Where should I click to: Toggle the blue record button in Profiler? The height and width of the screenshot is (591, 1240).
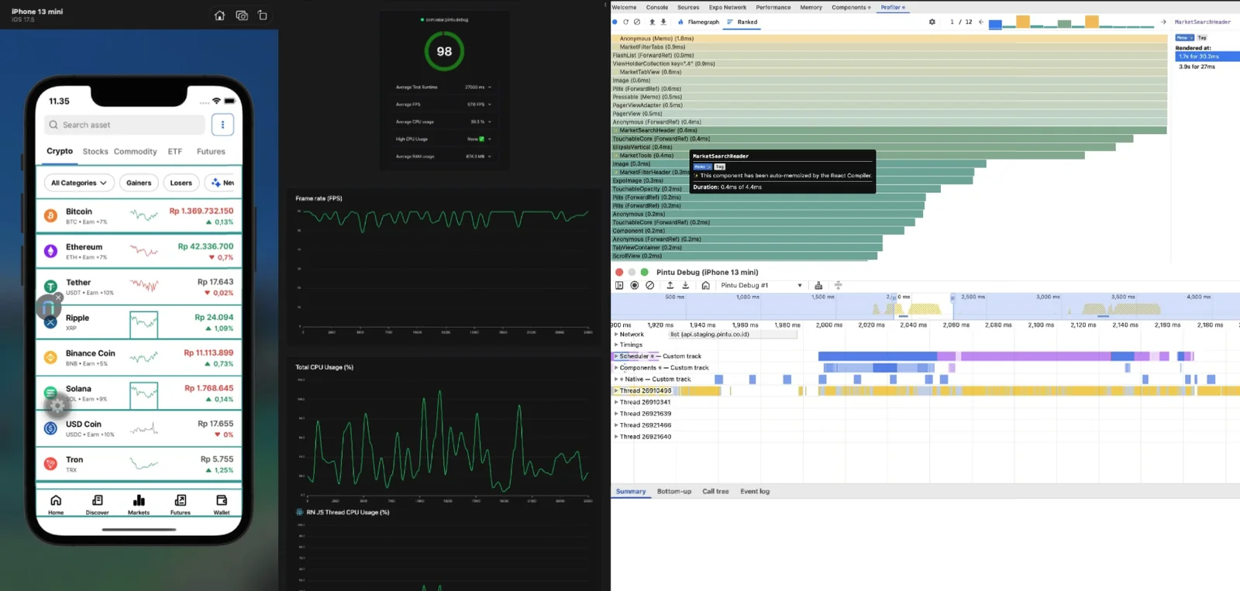[x=615, y=22]
